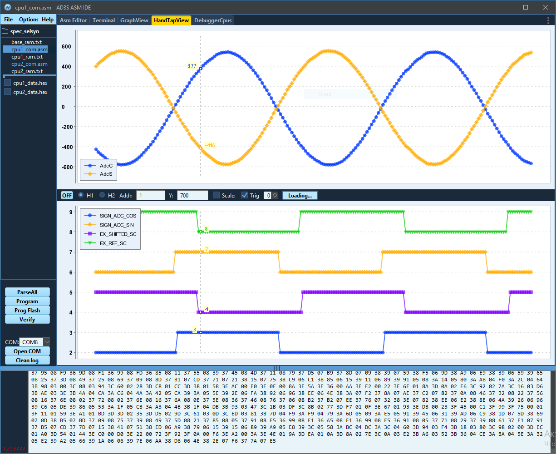The height and width of the screenshot is (454, 556).
Task: Open the Options menu
Action: pos(29,20)
